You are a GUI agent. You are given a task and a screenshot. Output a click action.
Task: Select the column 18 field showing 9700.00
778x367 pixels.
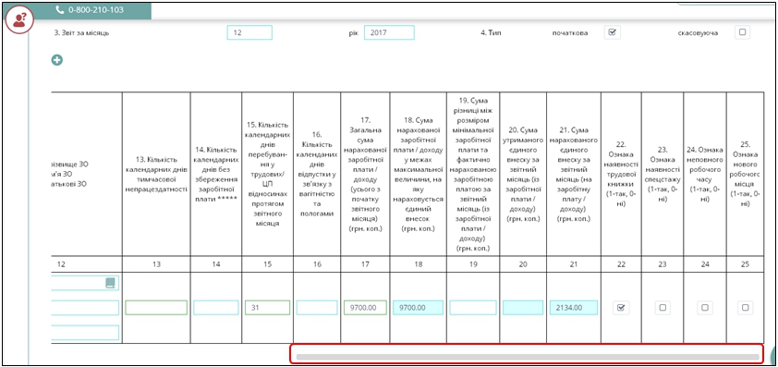[x=419, y=308]
